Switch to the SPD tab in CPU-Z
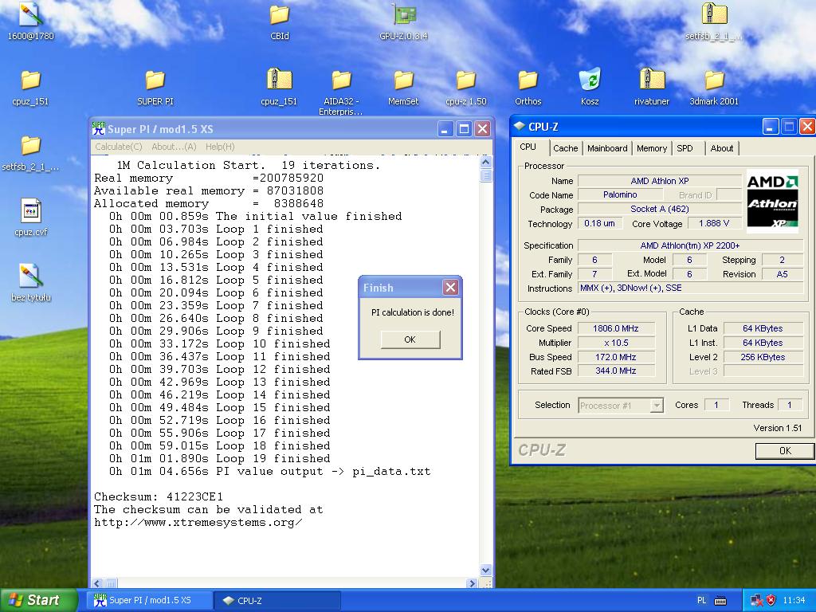Viewport: 816px width, 612px height. (x=685, y=148)
